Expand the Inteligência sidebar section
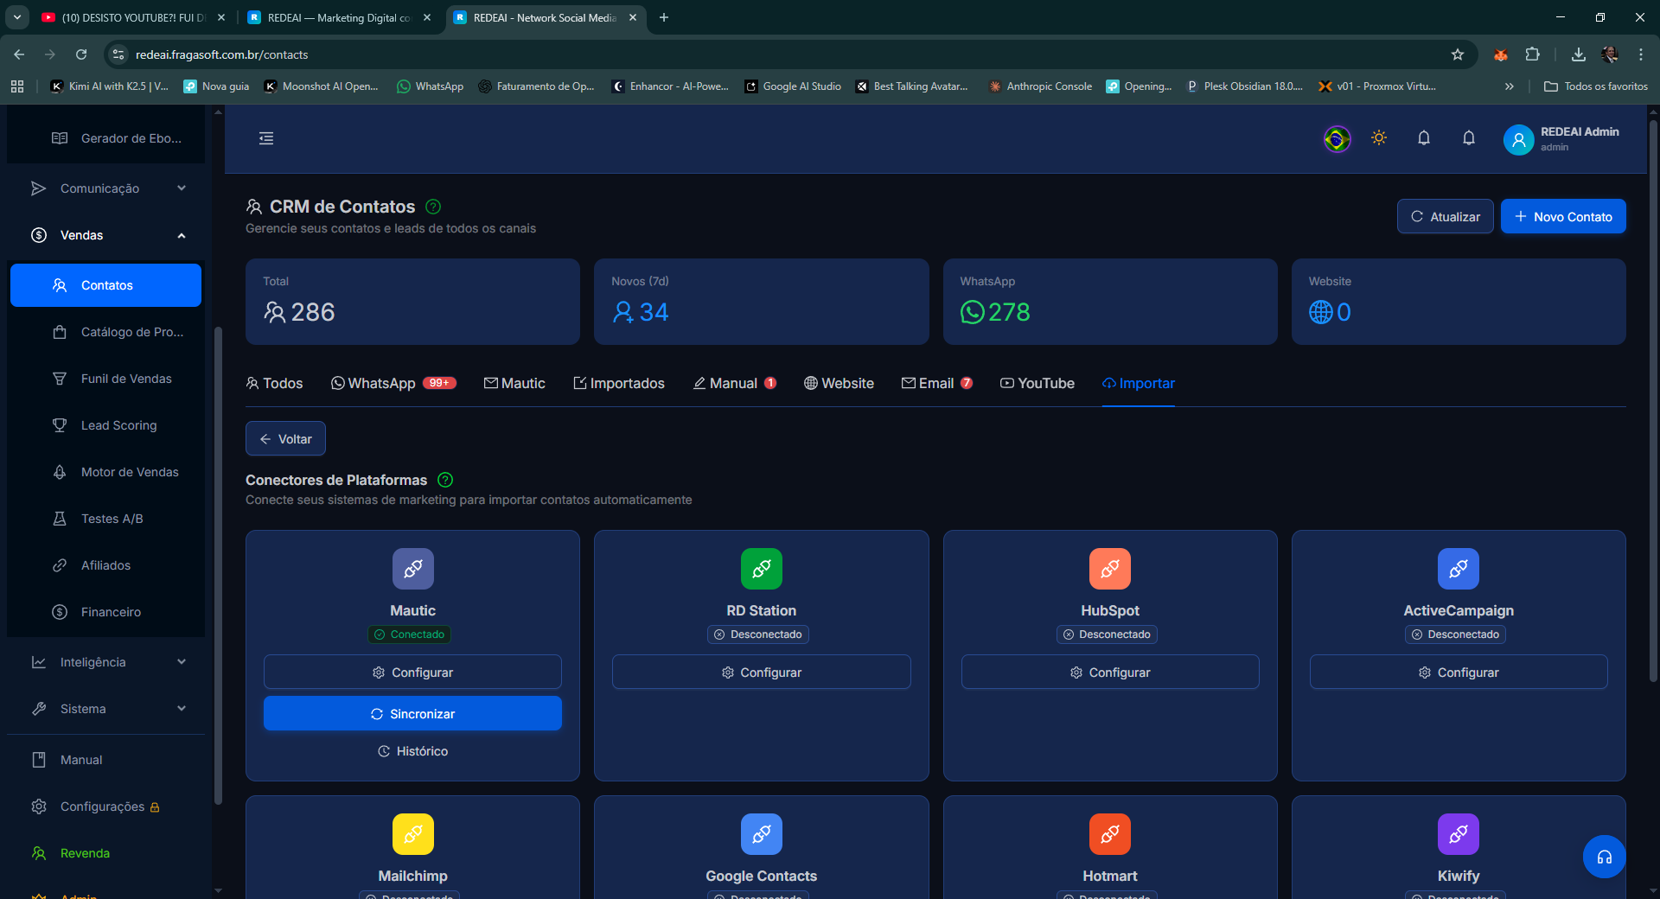1660x899 pixels. tap(108, 662)
